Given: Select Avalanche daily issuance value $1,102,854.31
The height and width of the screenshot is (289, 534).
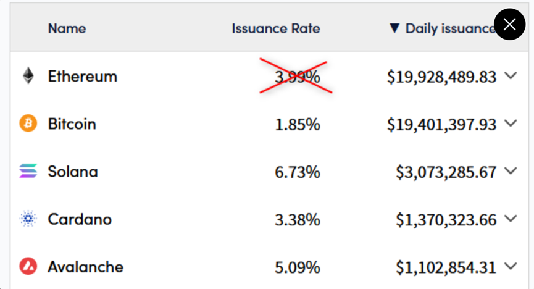Looking at the screenshot, I should tap(446, 268).
